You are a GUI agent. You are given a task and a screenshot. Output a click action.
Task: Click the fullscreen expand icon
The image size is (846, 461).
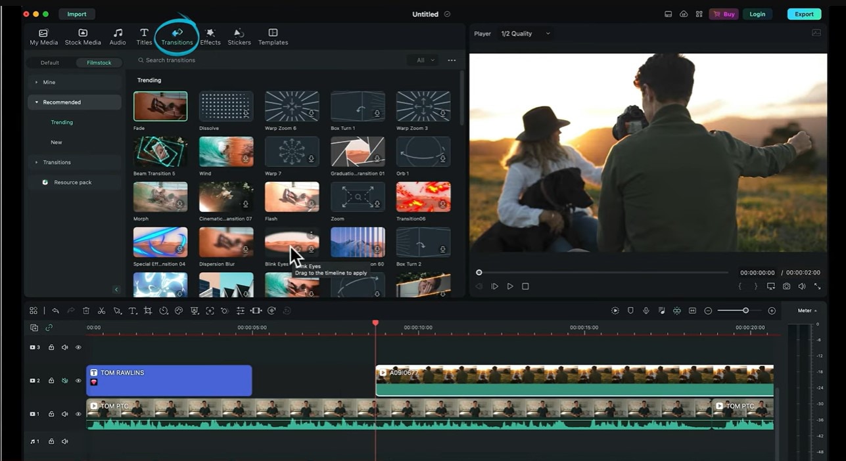[x=818, y=286]
